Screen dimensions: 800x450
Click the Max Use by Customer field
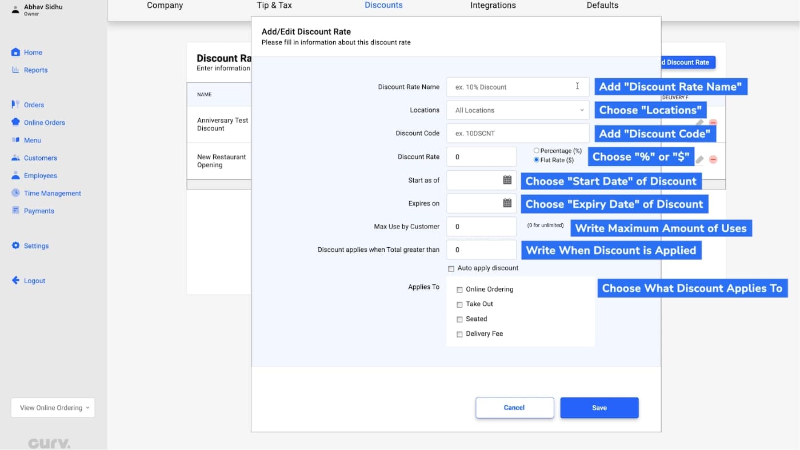pyautogui.click(x=481, y=226)
